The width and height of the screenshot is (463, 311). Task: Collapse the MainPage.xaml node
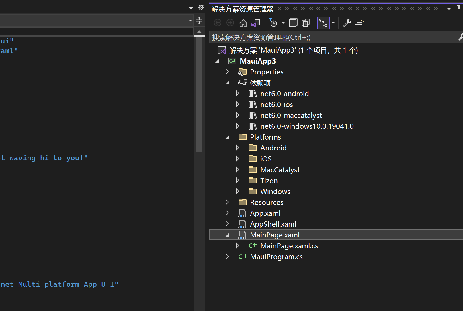click(228, 235)
